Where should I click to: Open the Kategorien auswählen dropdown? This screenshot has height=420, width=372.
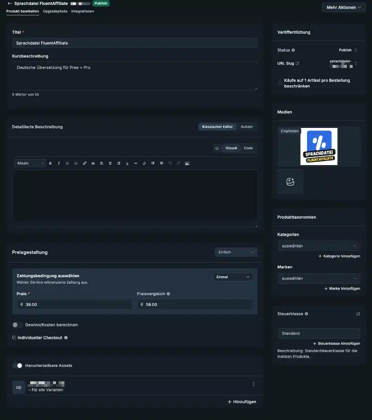pyautogui.click(x=319, y=246)
